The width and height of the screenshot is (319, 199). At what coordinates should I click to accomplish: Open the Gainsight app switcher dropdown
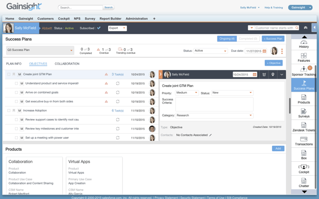click(300, 7)
